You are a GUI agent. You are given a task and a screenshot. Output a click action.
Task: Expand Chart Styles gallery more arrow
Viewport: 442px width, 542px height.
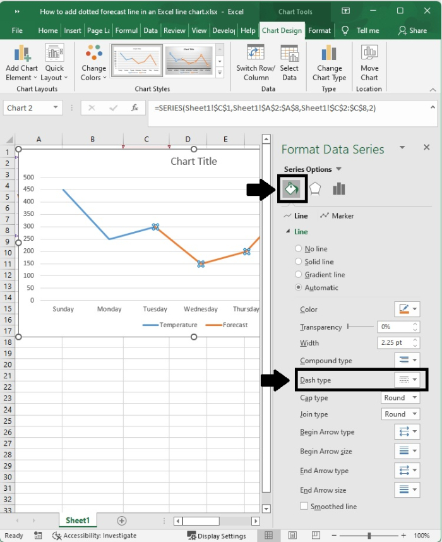pos(220,73)
